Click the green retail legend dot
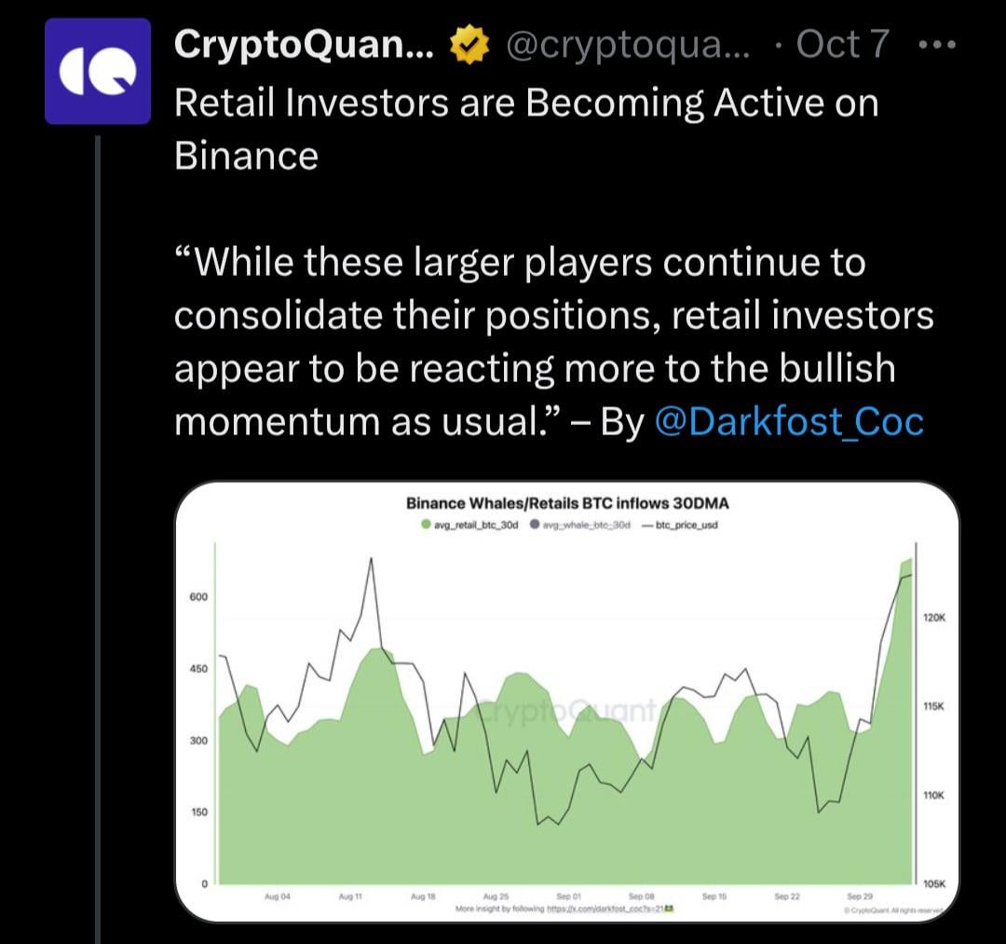The width and height of the screenshot is (1006, 944). click(426, 525)
